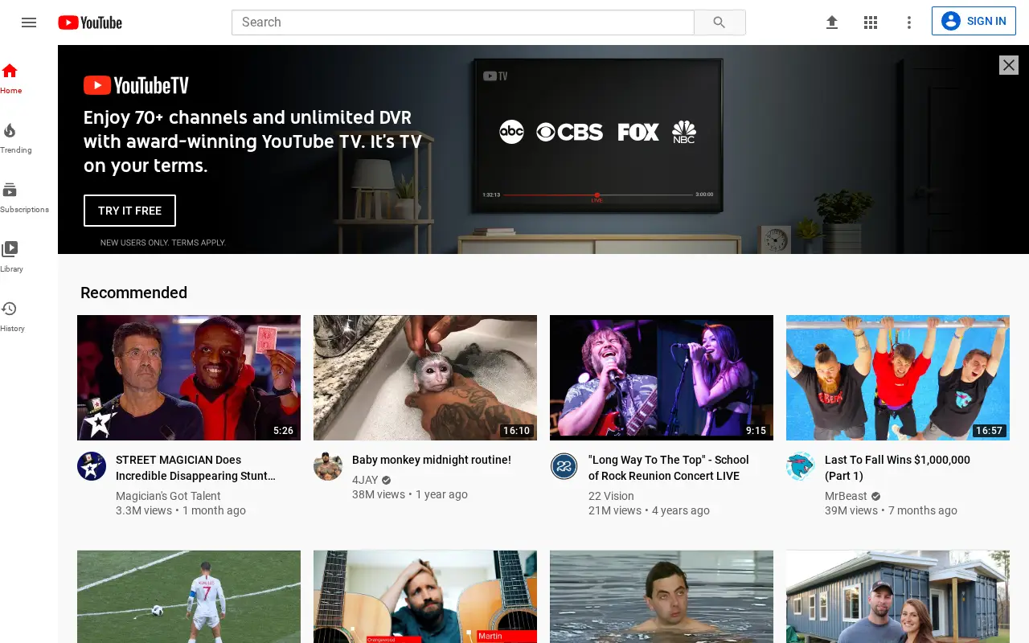Open the upload video icon

click(832, 23)
